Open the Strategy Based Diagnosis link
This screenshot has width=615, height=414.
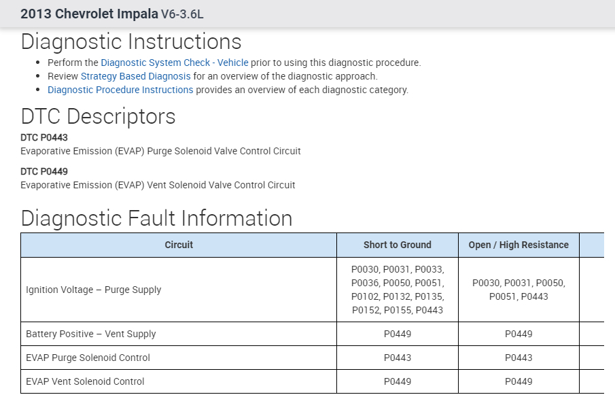click(136, 76)
